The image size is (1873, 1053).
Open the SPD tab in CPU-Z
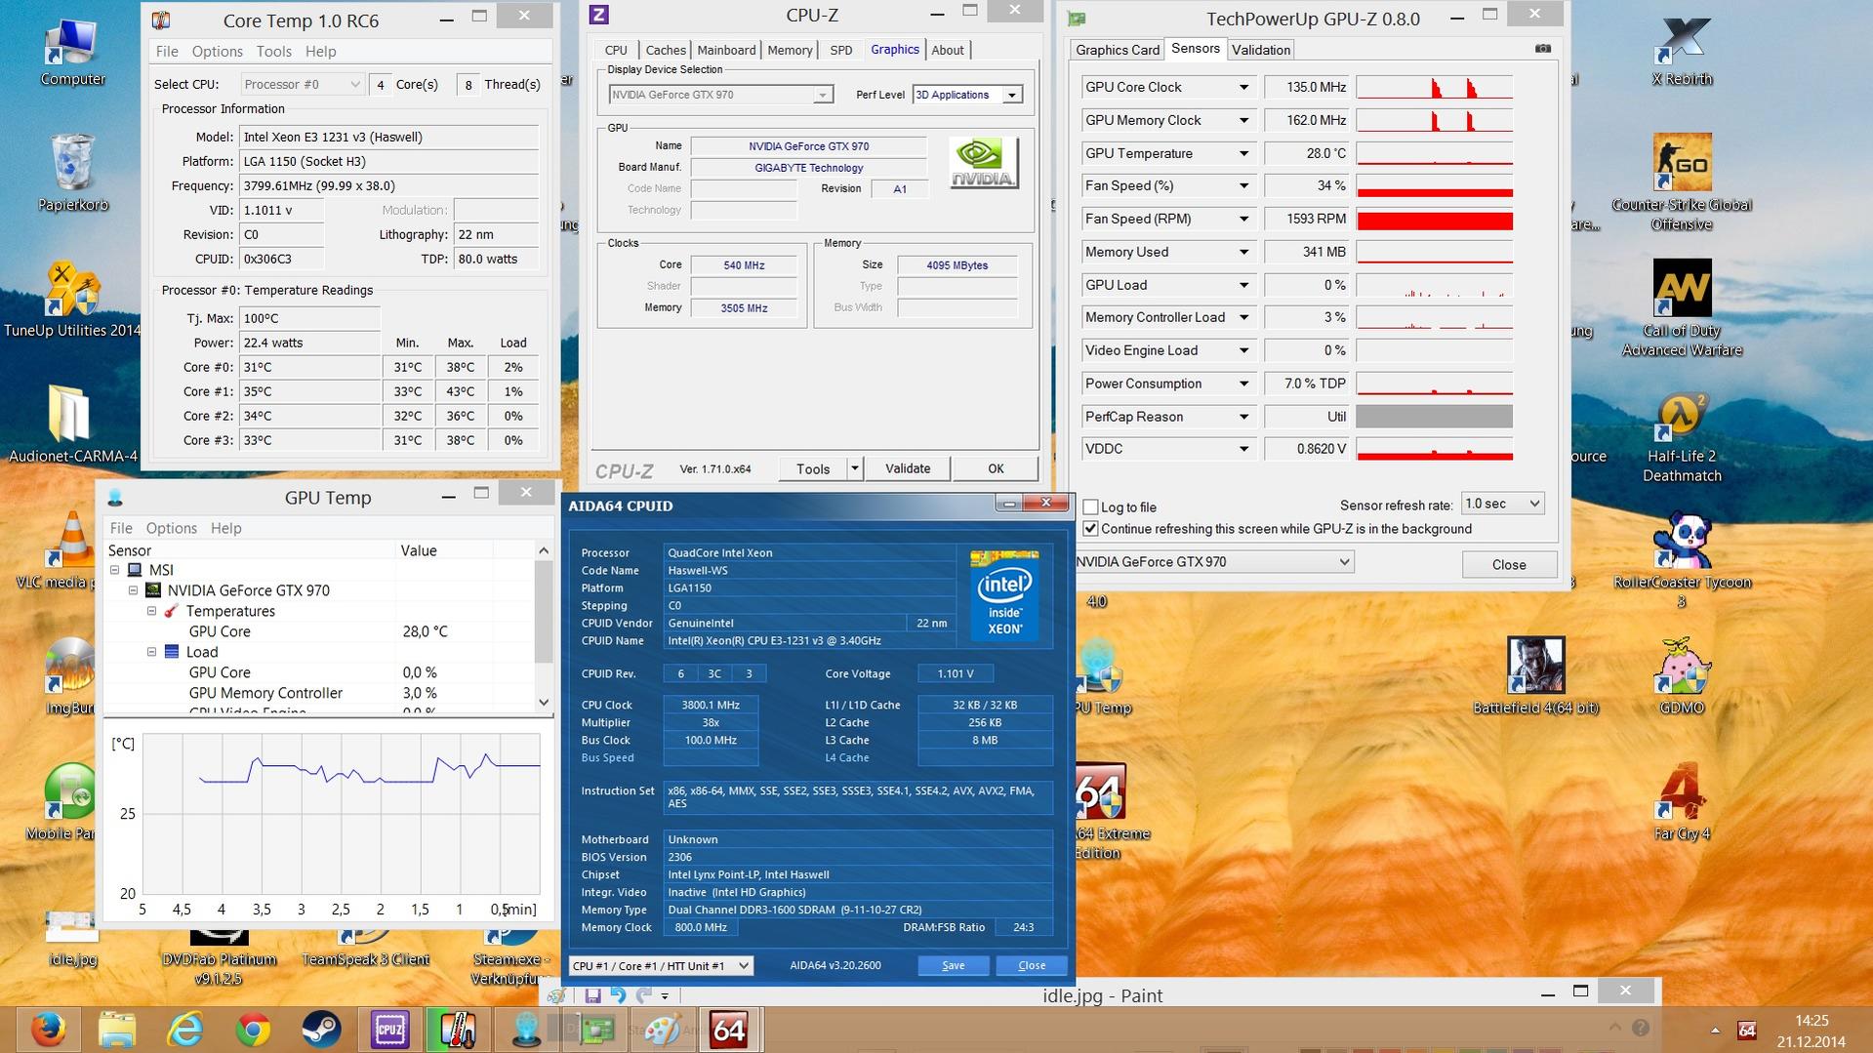coord(840,51)
